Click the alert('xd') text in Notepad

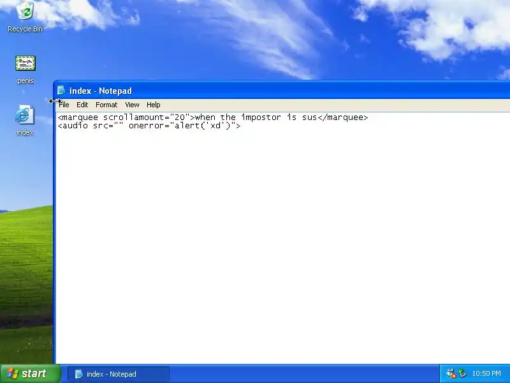coord(203,126)
